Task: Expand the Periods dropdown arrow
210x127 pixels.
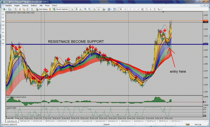Action: coord(111,9)
